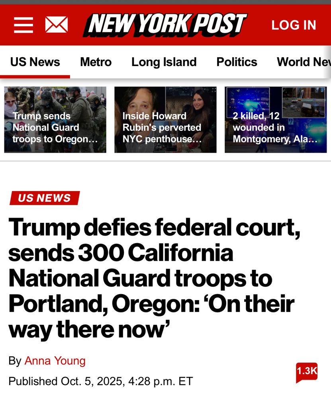Open the 1.3K comments bubble
Screen dimensions: 331x398
click(307, 373)
